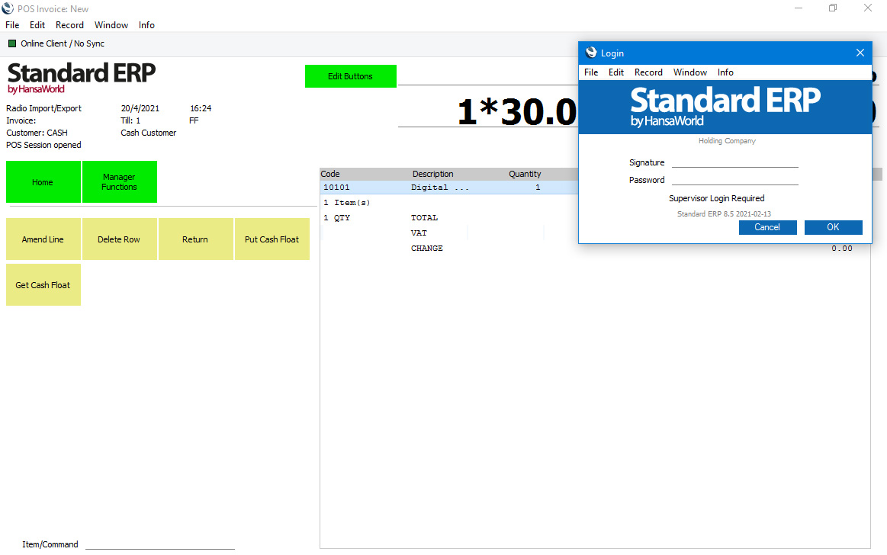Open the Window menu in Login dialog
This screenshot has width=887, height=555.
[x=689, y=72]
